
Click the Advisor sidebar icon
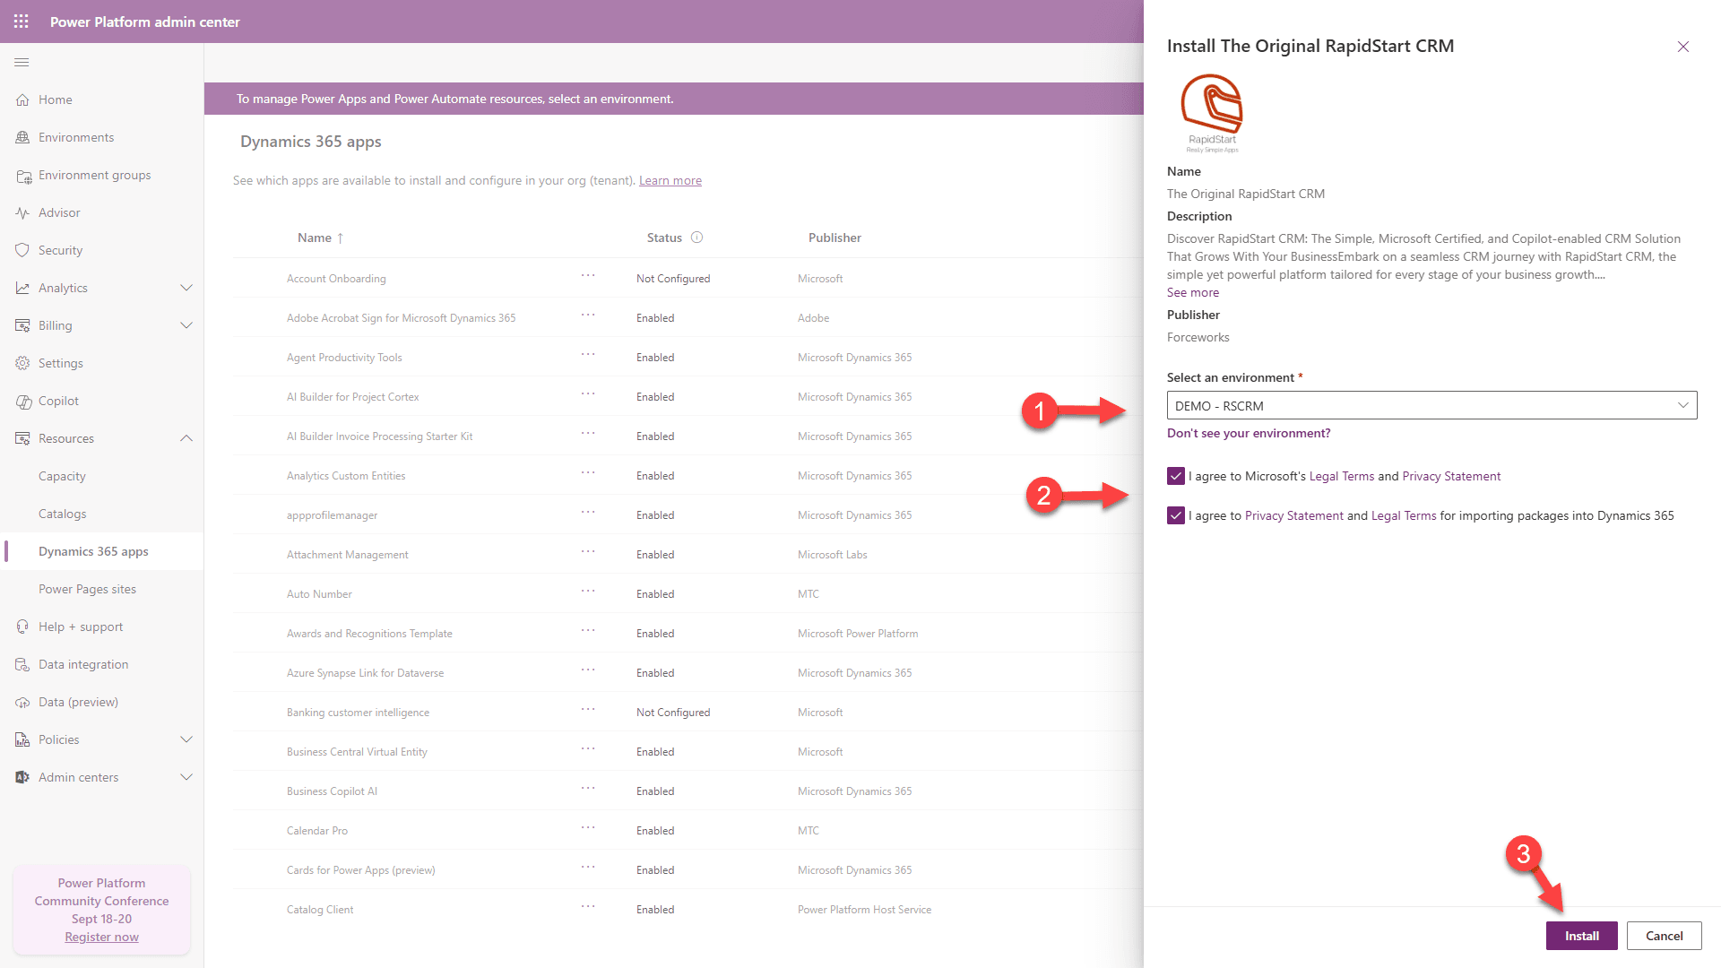point(23,212)
